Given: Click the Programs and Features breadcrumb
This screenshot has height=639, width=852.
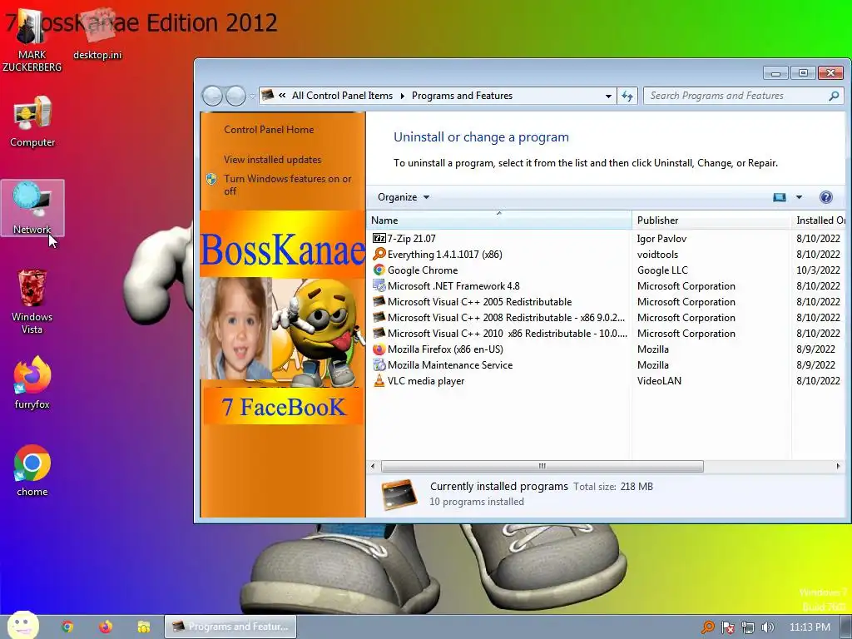Looking at the screenshot, I should (x=462, y=96).
